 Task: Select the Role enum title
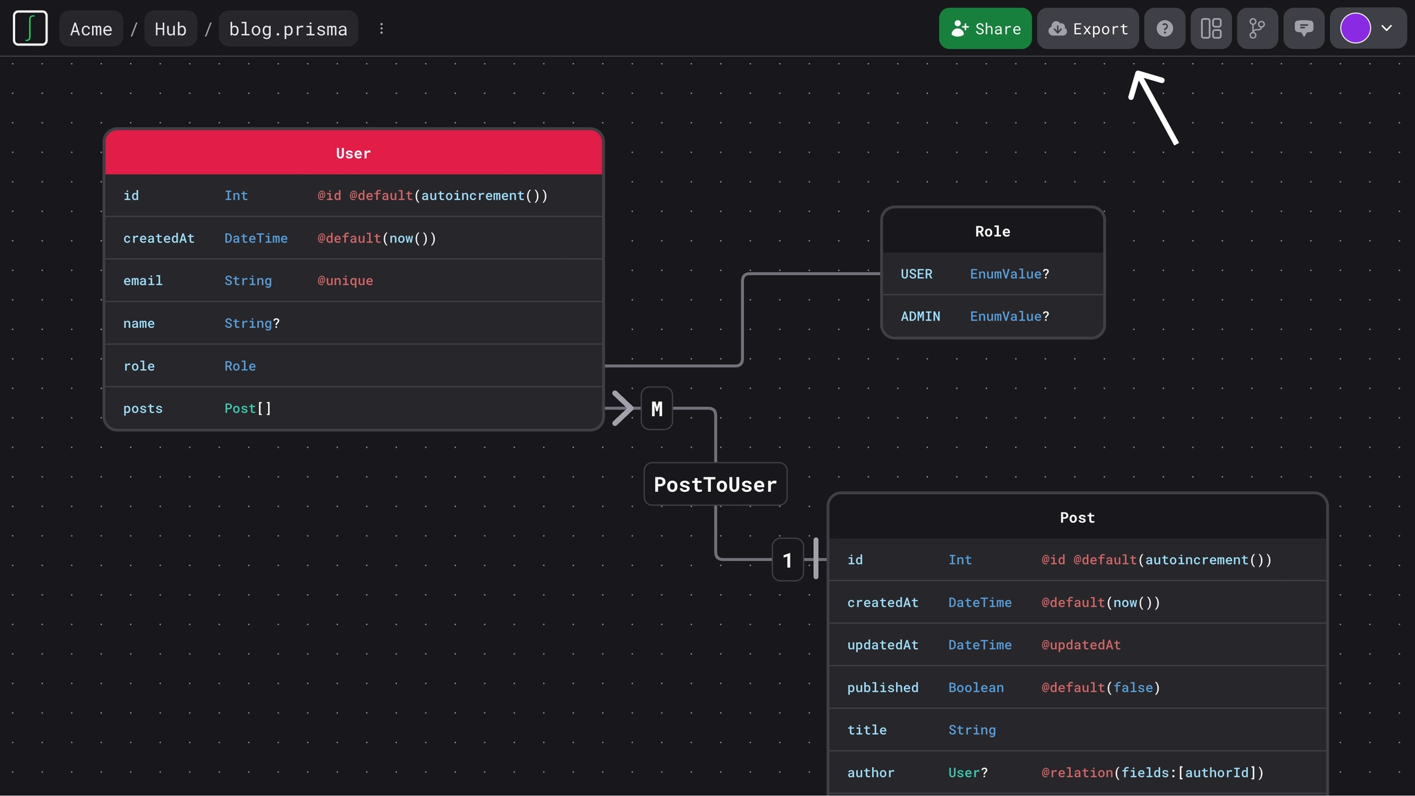992,231
